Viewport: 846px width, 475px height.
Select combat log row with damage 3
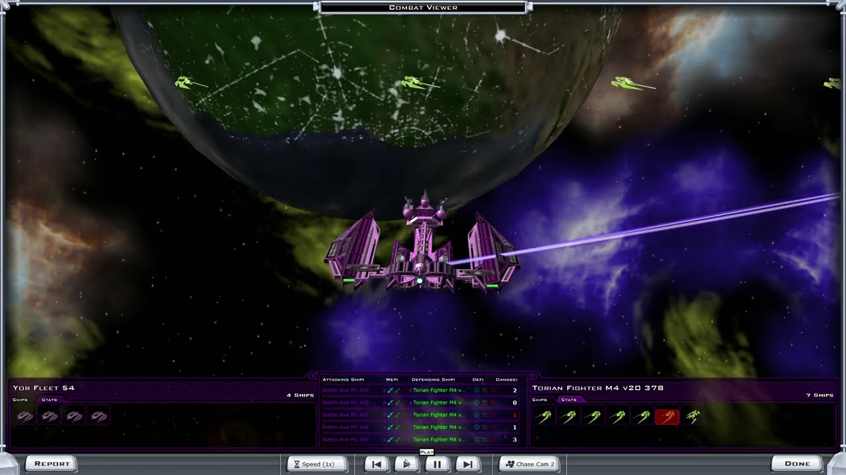(x=422, y=439)
